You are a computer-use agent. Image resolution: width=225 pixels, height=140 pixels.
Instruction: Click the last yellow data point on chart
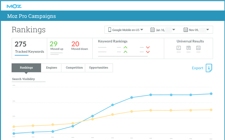211,110
